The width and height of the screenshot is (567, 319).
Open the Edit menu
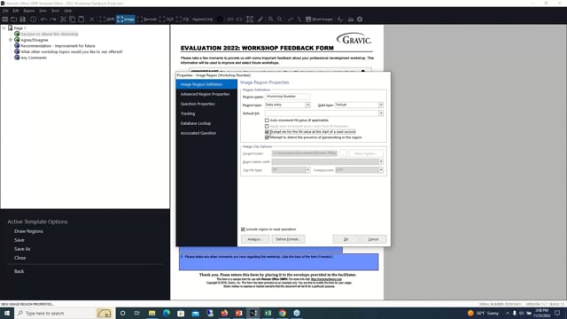[x=16, y=11]
